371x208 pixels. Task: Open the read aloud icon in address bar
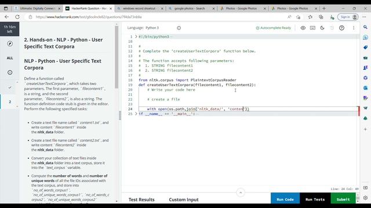click(x=289, y=17)
